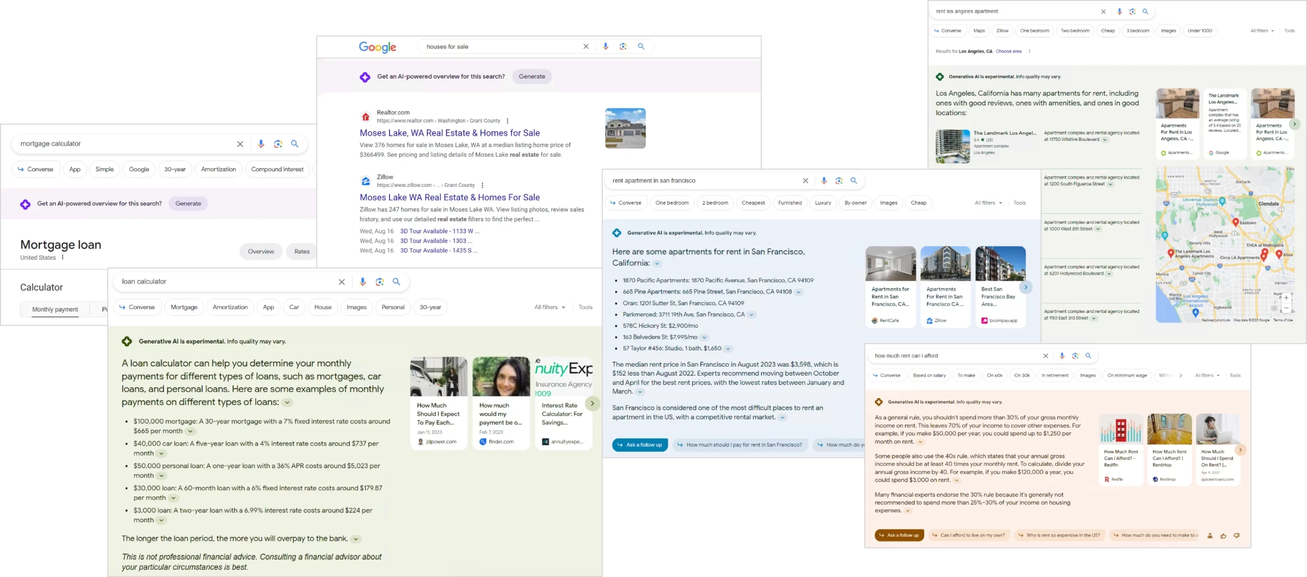Select the Two bedroom chip in los angeles window
Screen dimensions: 1307x577
1075,31
